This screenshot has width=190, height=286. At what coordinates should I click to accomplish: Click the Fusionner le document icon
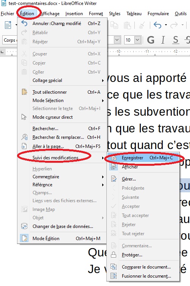[x=114, y=276]
